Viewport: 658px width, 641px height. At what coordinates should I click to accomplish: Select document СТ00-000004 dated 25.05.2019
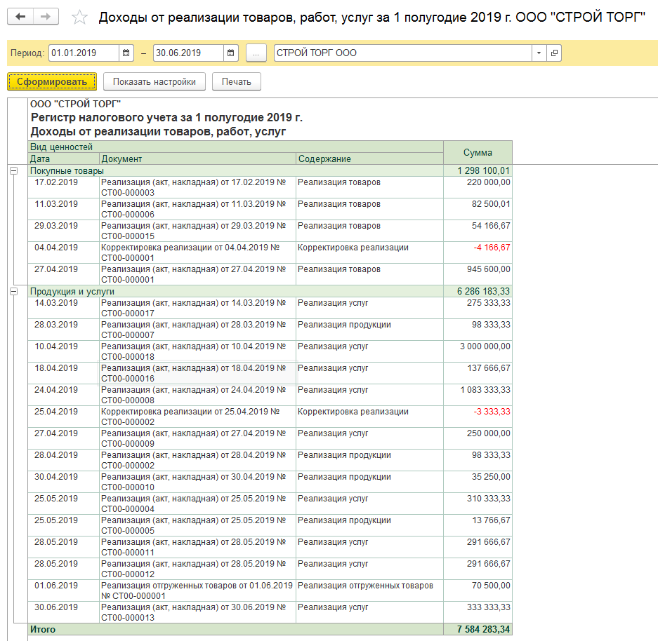click(197, 504)
